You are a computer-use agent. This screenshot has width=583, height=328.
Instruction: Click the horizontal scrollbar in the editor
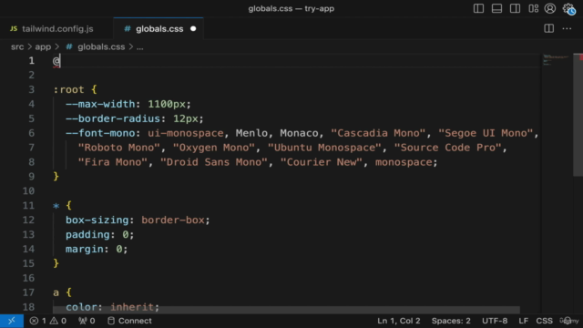(286, 310)
